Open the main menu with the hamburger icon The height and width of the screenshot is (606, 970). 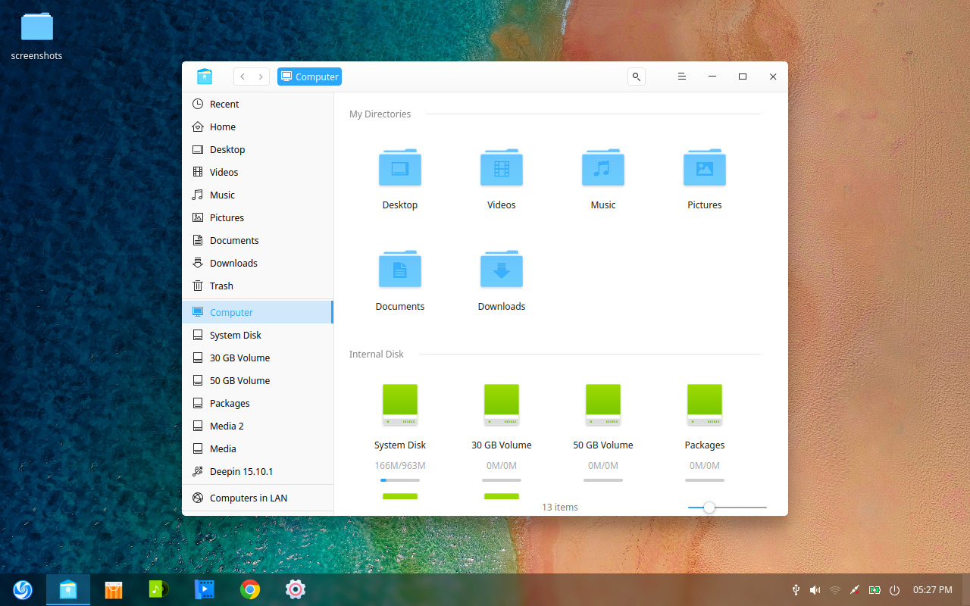point(681,76)
